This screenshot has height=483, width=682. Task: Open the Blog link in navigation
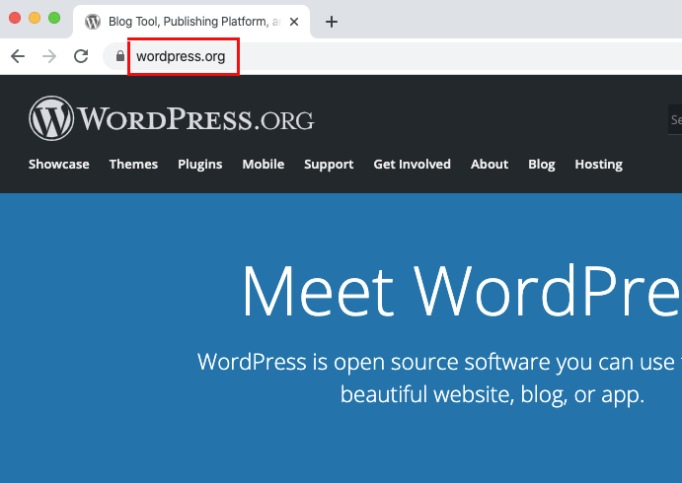point(542,165)
